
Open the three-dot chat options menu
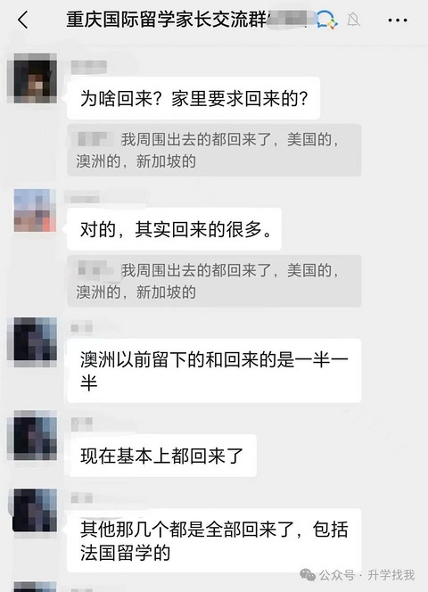tap(398, 20)
